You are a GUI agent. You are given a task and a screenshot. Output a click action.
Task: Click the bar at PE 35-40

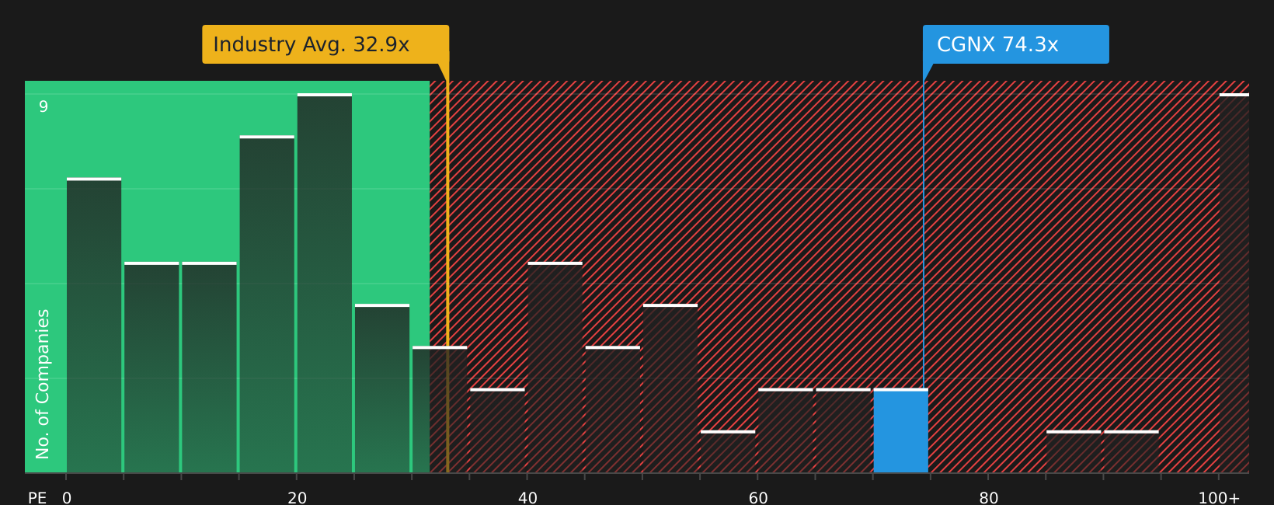coord(497,430)
